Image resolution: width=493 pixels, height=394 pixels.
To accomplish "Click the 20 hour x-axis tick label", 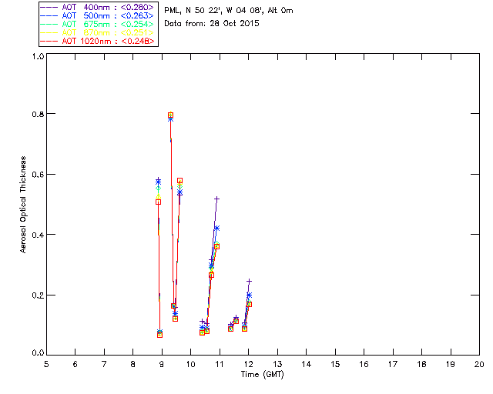I will point(479,364).
